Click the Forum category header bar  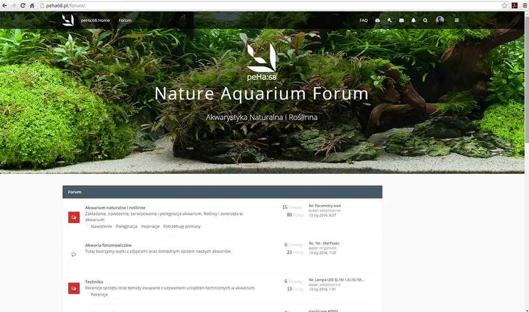pyautogui.click(x=222, y=191)
